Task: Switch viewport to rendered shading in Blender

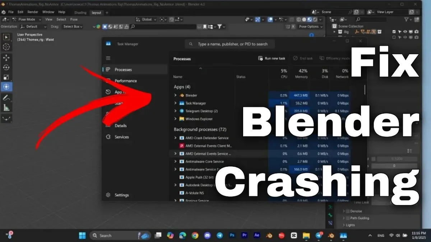Action: (x=315, y=19)
